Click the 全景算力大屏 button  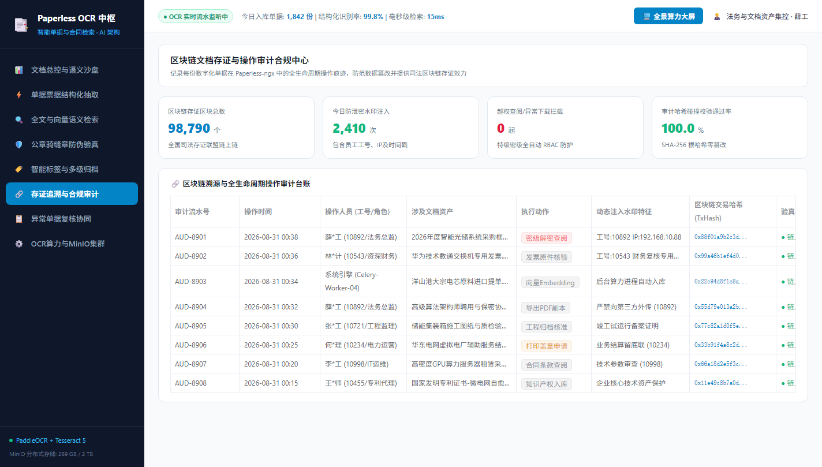tap(668, 16)
